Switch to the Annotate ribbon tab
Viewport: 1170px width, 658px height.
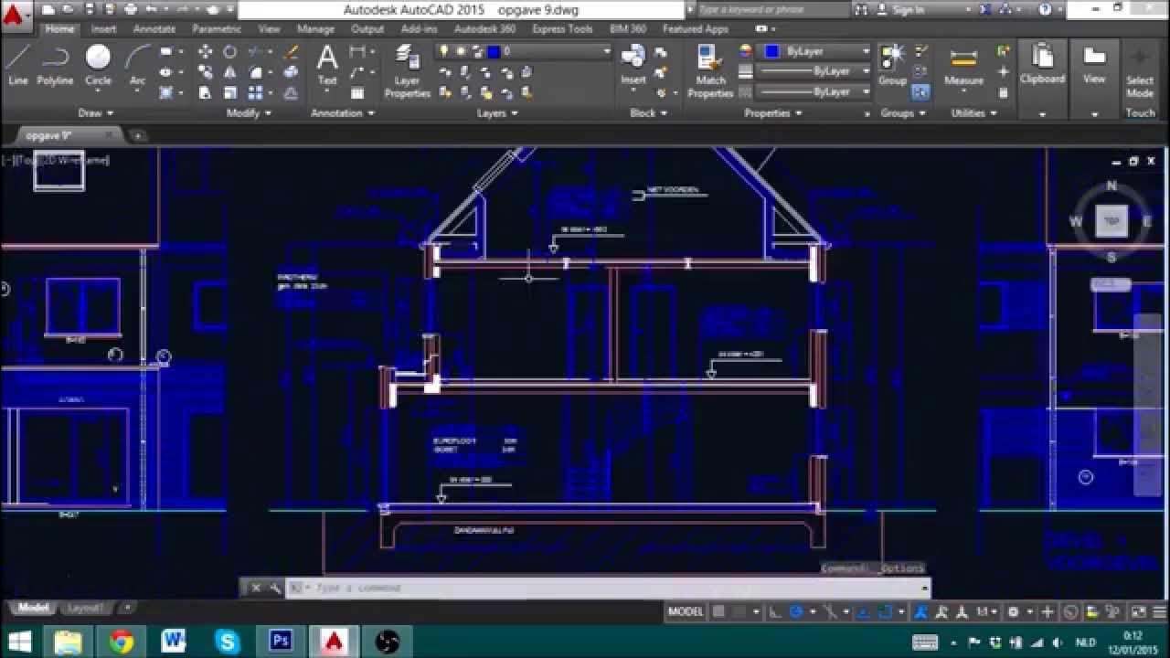(x=154, y=29)
